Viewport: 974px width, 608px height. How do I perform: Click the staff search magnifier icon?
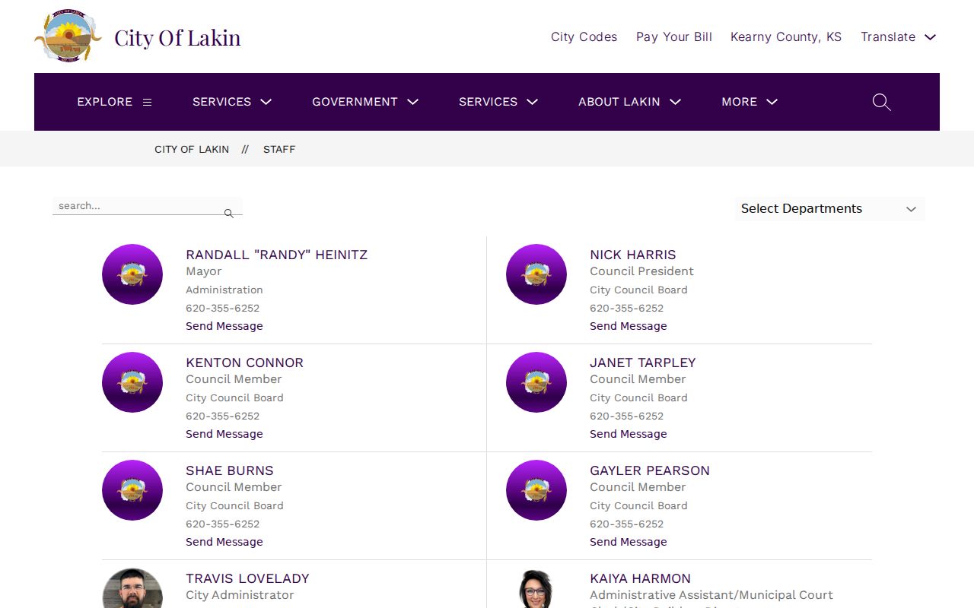[x=228, y=214]
